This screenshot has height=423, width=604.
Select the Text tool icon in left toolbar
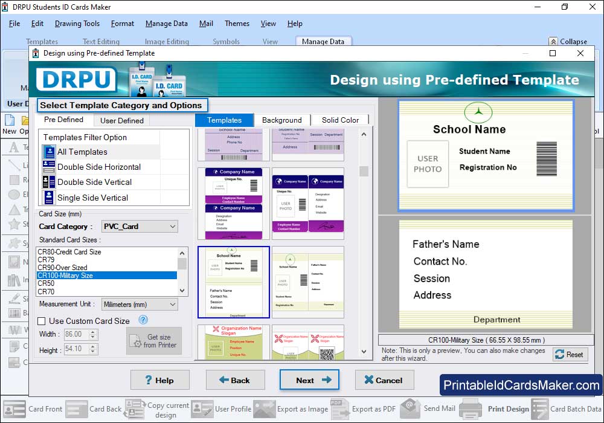[x=14, y=147]
